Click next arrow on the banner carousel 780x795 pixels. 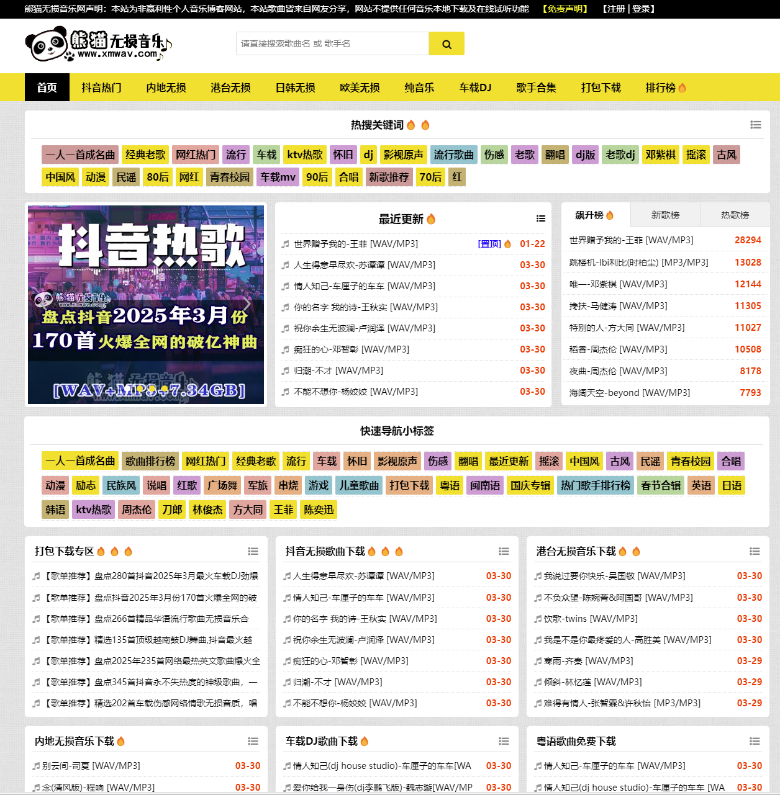(247, 304)
